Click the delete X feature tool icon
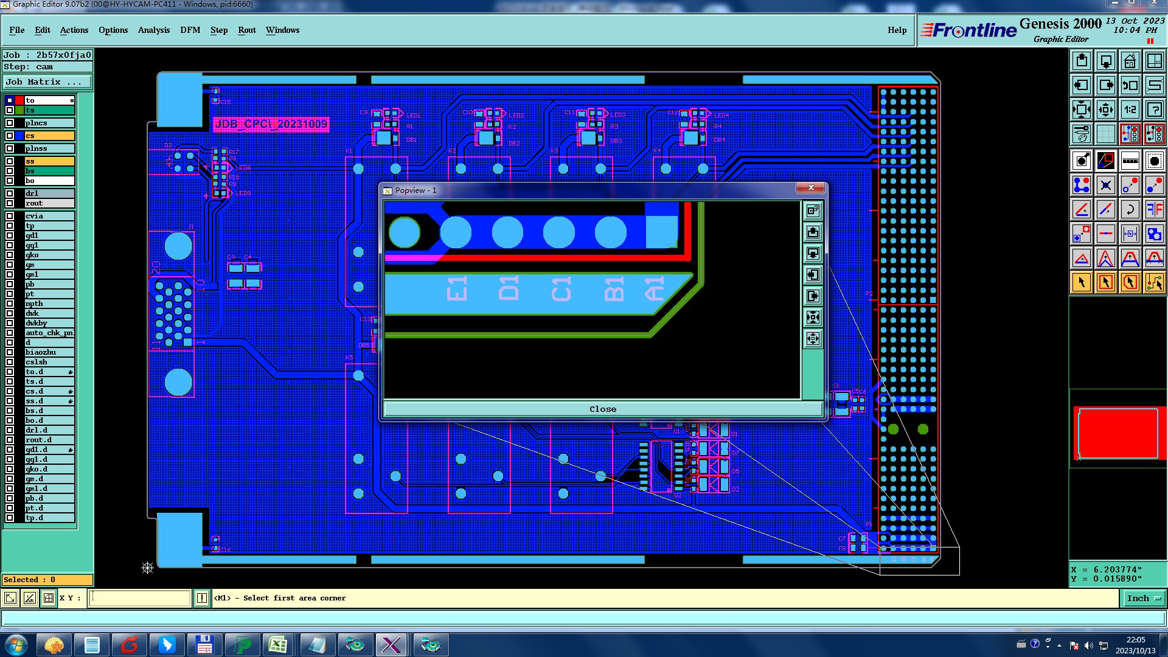This screenshot has height=657, width=1168. tap(1106, 185)
